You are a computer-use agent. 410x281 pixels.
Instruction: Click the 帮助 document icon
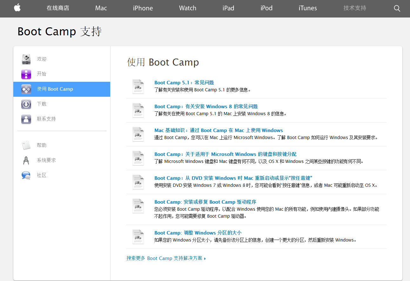(x=26, y=145)
